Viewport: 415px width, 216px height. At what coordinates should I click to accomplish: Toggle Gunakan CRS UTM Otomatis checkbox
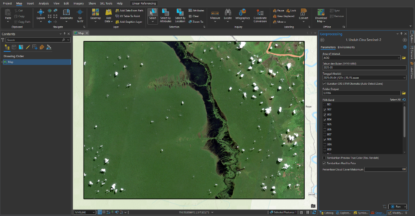[324, 83]
